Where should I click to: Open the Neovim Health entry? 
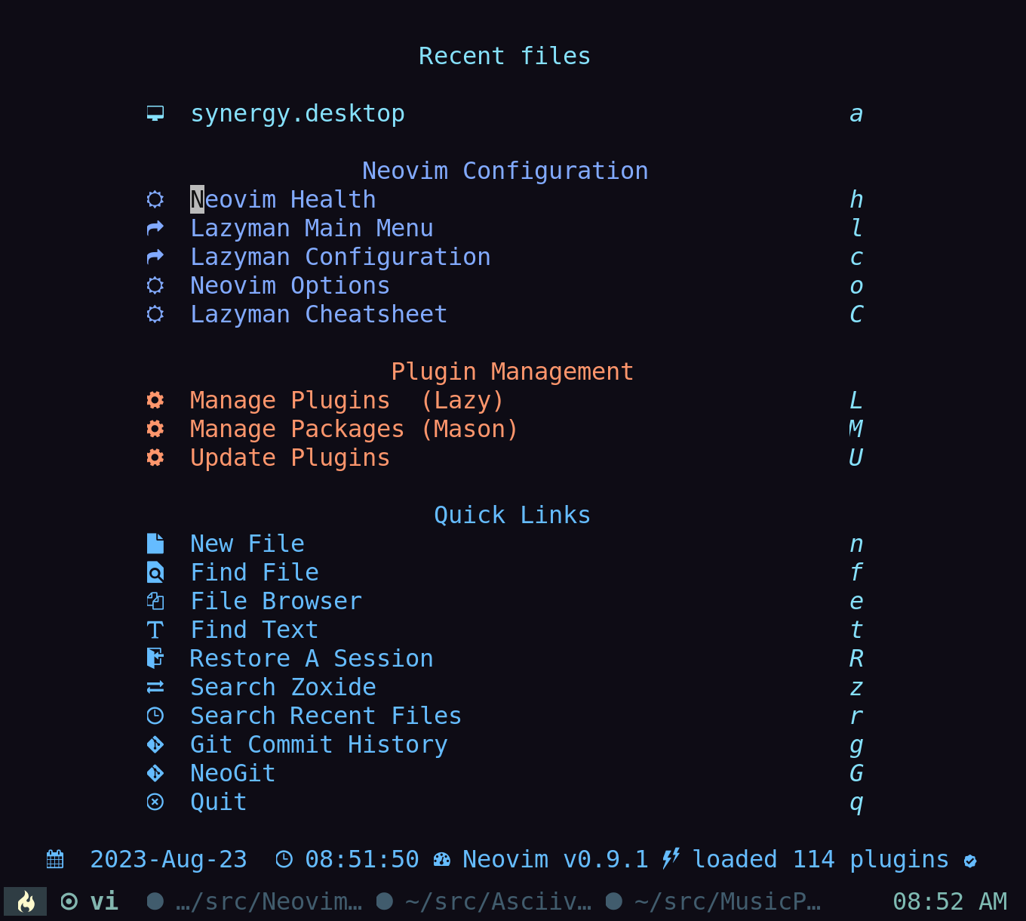click(283, 199)
